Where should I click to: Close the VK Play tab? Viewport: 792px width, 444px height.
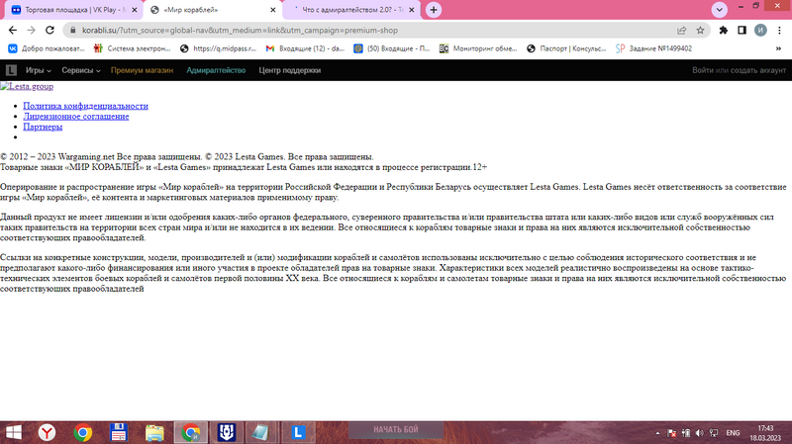pyautogui.click(x=135, y=10)
